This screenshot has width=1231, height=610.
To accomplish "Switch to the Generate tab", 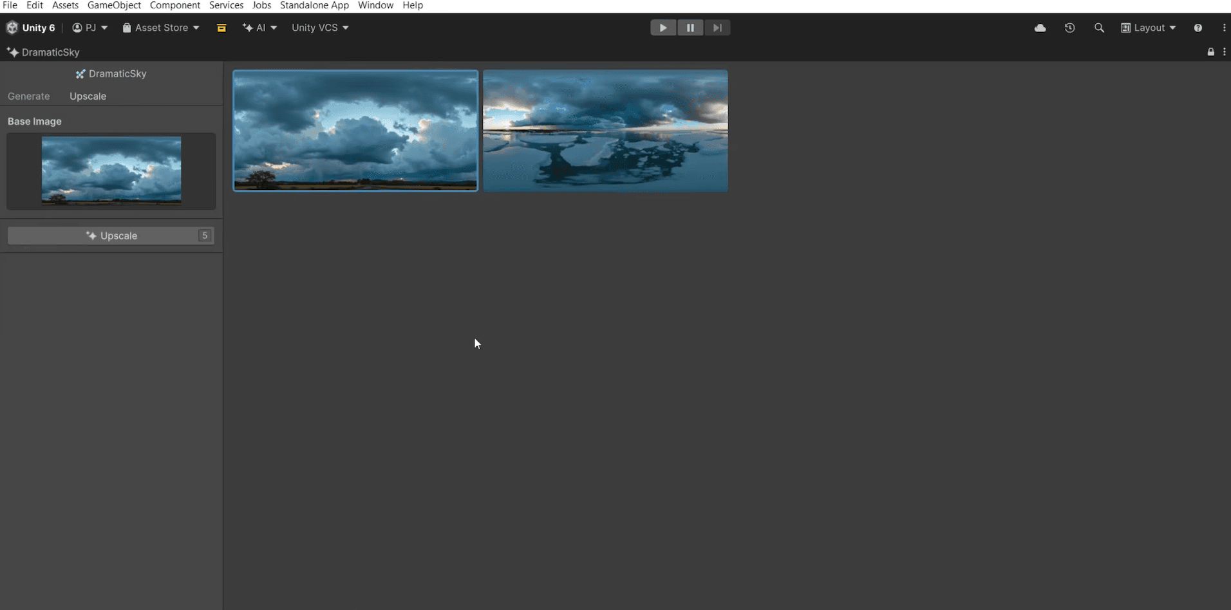I will (x=29, y=96).
